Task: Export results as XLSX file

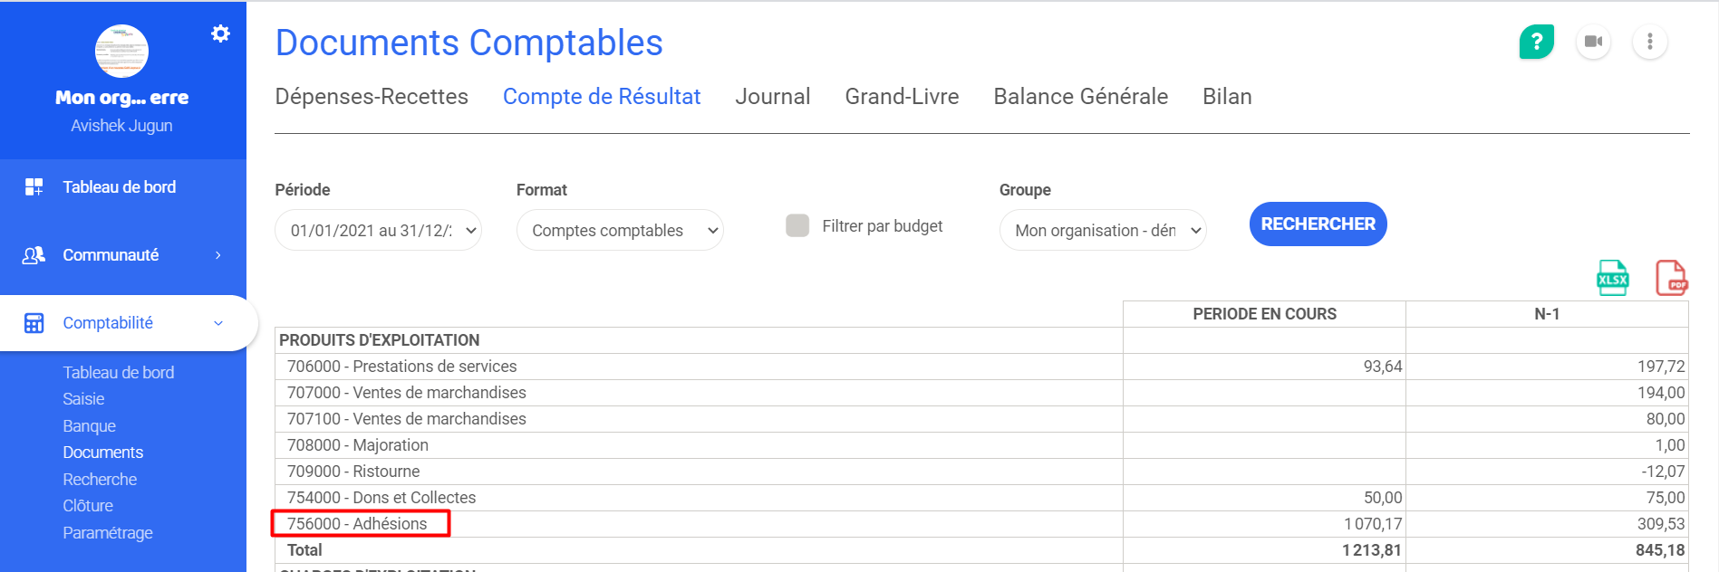Action: 1612,278
